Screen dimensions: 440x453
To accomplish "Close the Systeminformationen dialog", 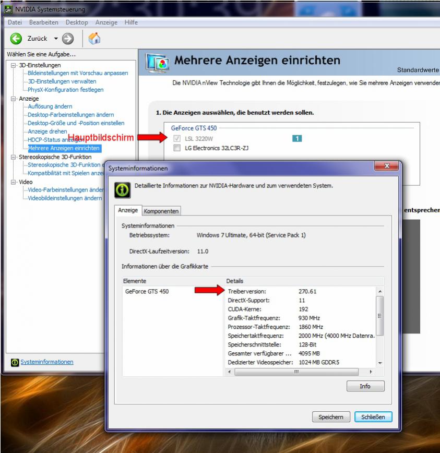I will pyautogui.click(x=387, y=166).
